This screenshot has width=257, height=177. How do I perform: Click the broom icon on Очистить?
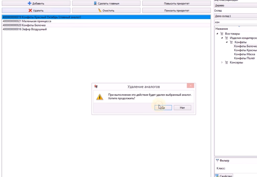coord(100,10)
